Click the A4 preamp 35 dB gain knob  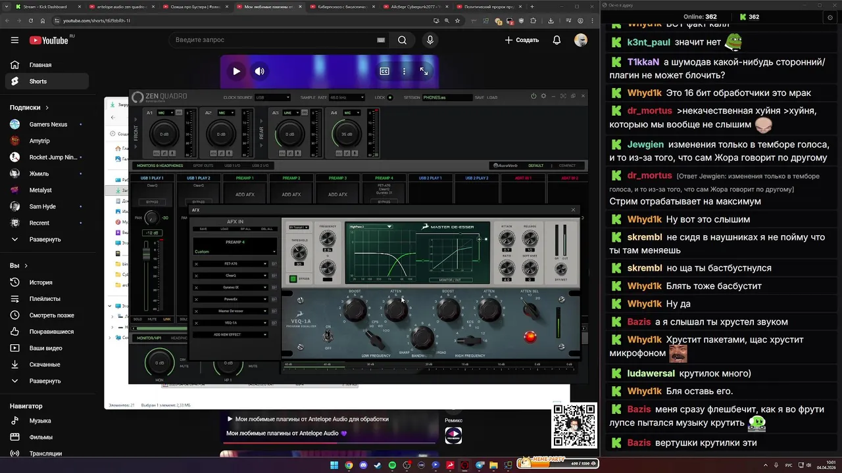[x=347, y=135]
